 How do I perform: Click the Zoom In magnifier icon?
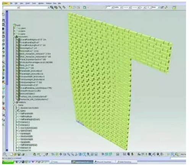coord(68,155)
